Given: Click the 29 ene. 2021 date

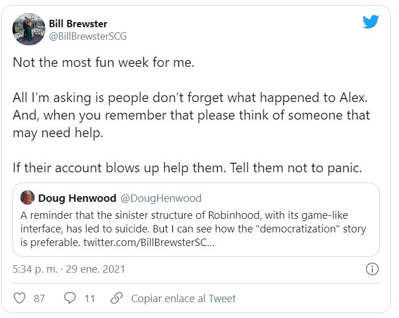Looking at the screenshot, I should [96, 269].
